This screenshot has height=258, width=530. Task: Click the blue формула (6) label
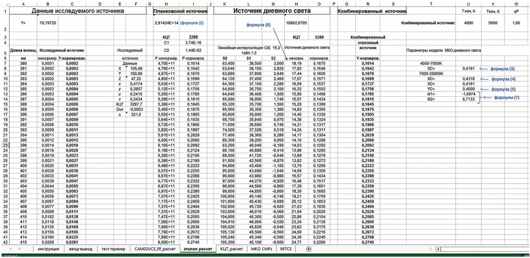(x=259, y=25)
